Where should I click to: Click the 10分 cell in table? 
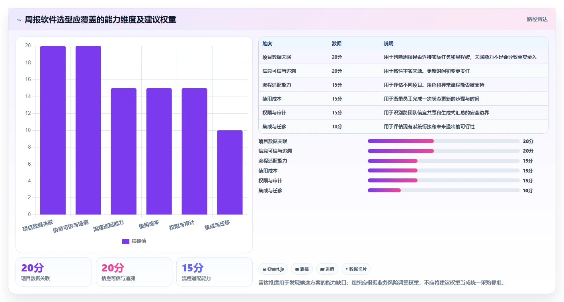click(x=337, y=127)
